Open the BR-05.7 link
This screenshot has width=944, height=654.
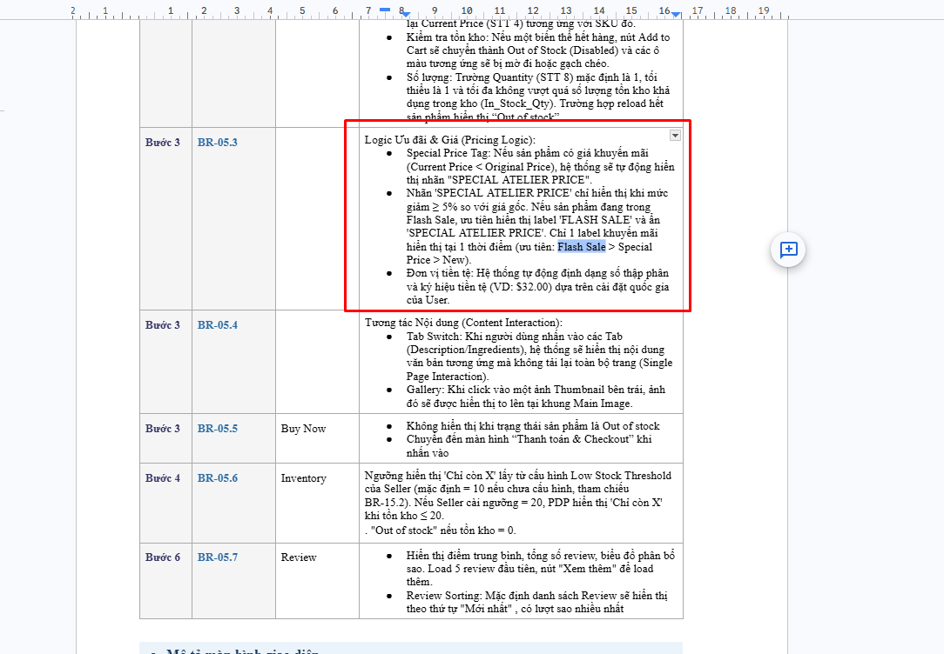pyautogui.click(x=218, y=557)
